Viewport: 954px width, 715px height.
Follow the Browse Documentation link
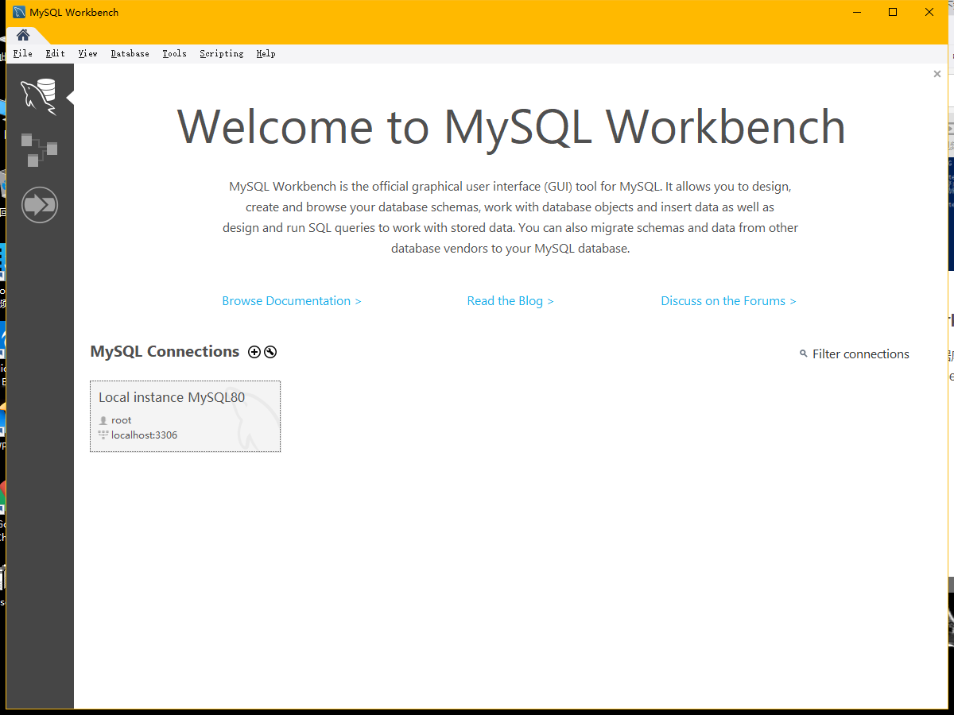pos(292,301)
